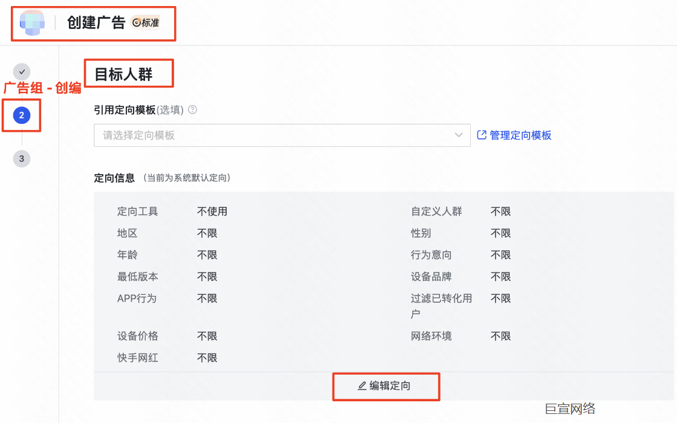The image size is (677, 423).
Task: Click the 巨宣网络 text at bottom right
Action: pyautogui.click(x=571, y=409)
